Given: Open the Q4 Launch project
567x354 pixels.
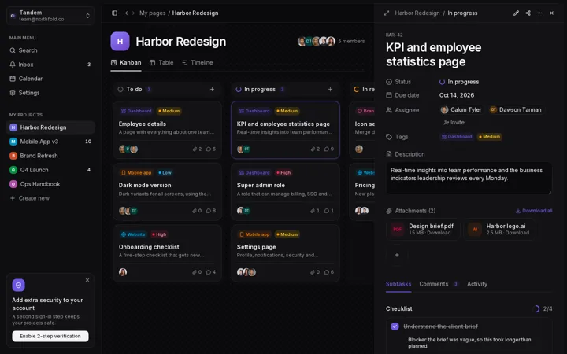Looking at the screenshot, I should pos(50,170).
